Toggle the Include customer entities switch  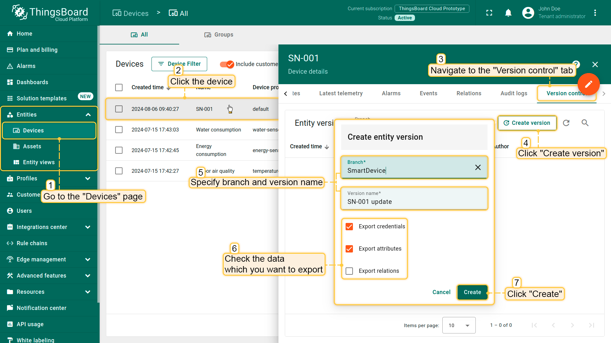click(x=227, y=64)
